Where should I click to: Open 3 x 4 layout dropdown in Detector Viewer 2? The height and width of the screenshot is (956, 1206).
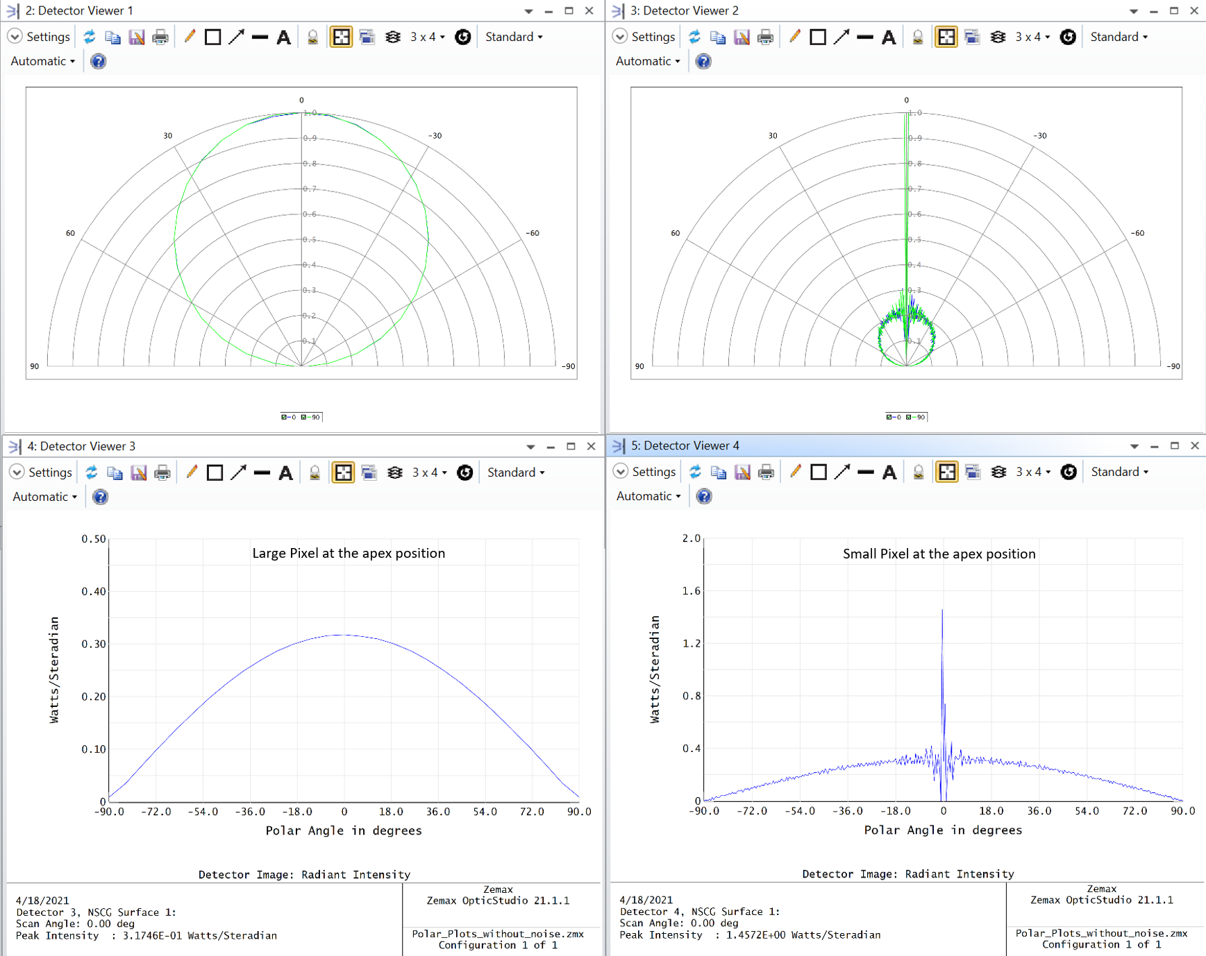point(1032,37)
